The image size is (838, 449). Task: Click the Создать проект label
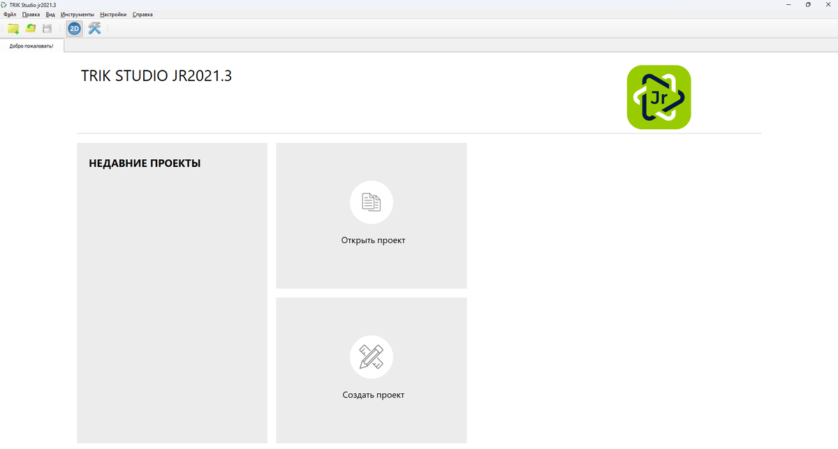coord(373,395)
